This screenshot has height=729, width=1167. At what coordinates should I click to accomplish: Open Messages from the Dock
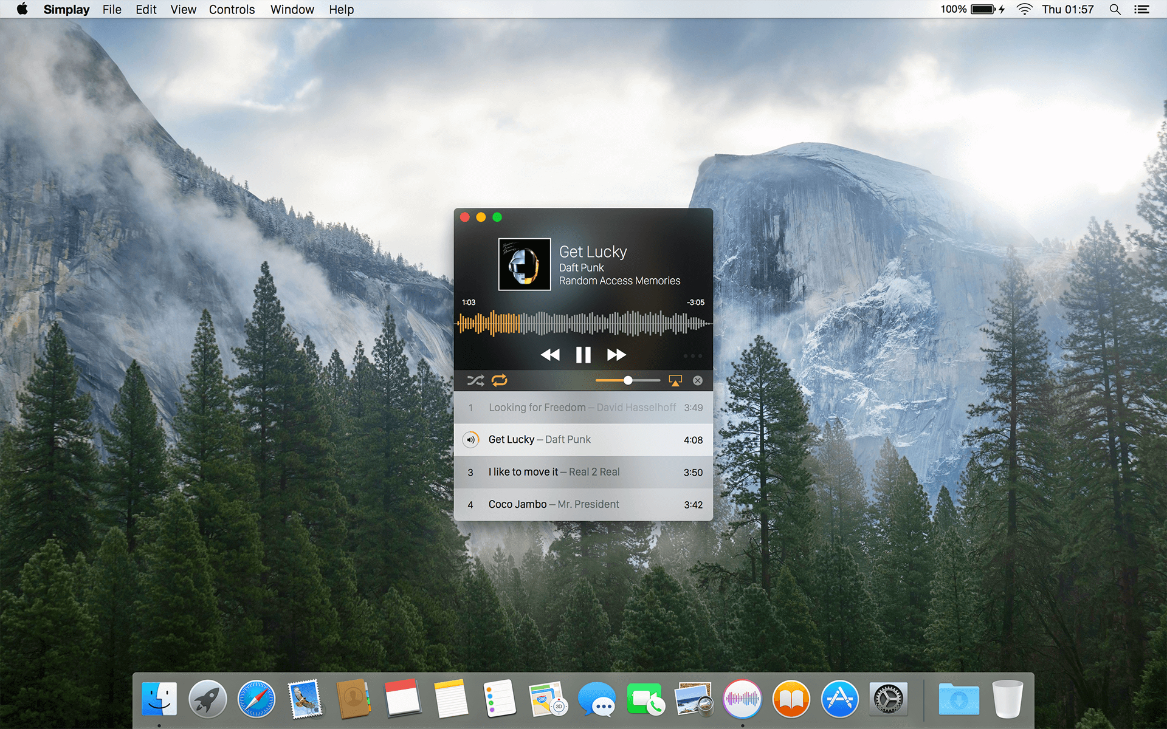click(x=597, y=699)
